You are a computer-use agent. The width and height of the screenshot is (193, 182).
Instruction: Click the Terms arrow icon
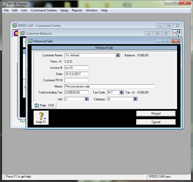pyautogui.click(x=60, y=62)
